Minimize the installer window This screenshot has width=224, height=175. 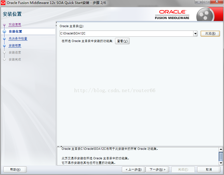tap(199, 2)
